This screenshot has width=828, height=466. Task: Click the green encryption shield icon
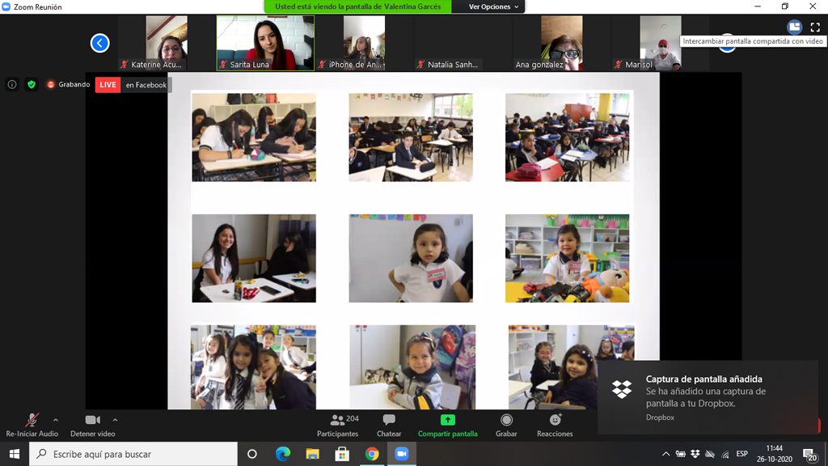point(32,84)
